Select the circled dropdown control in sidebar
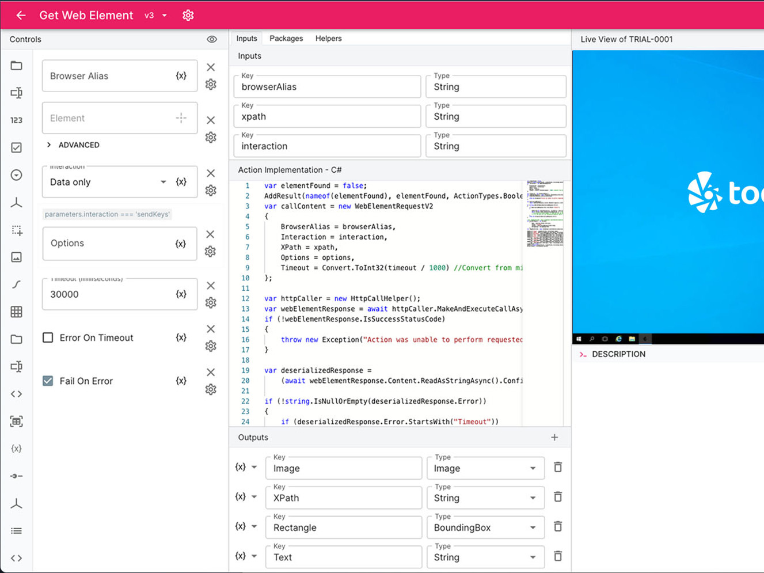Viewport: 764px width, 573px height. pos(16,175)
